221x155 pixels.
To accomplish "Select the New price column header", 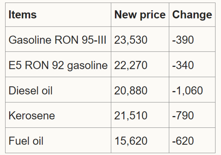I will coord(140,15).
